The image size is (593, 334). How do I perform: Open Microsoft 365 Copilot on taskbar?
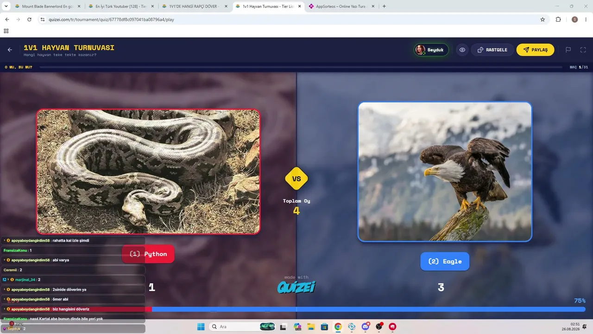(297, 327)
